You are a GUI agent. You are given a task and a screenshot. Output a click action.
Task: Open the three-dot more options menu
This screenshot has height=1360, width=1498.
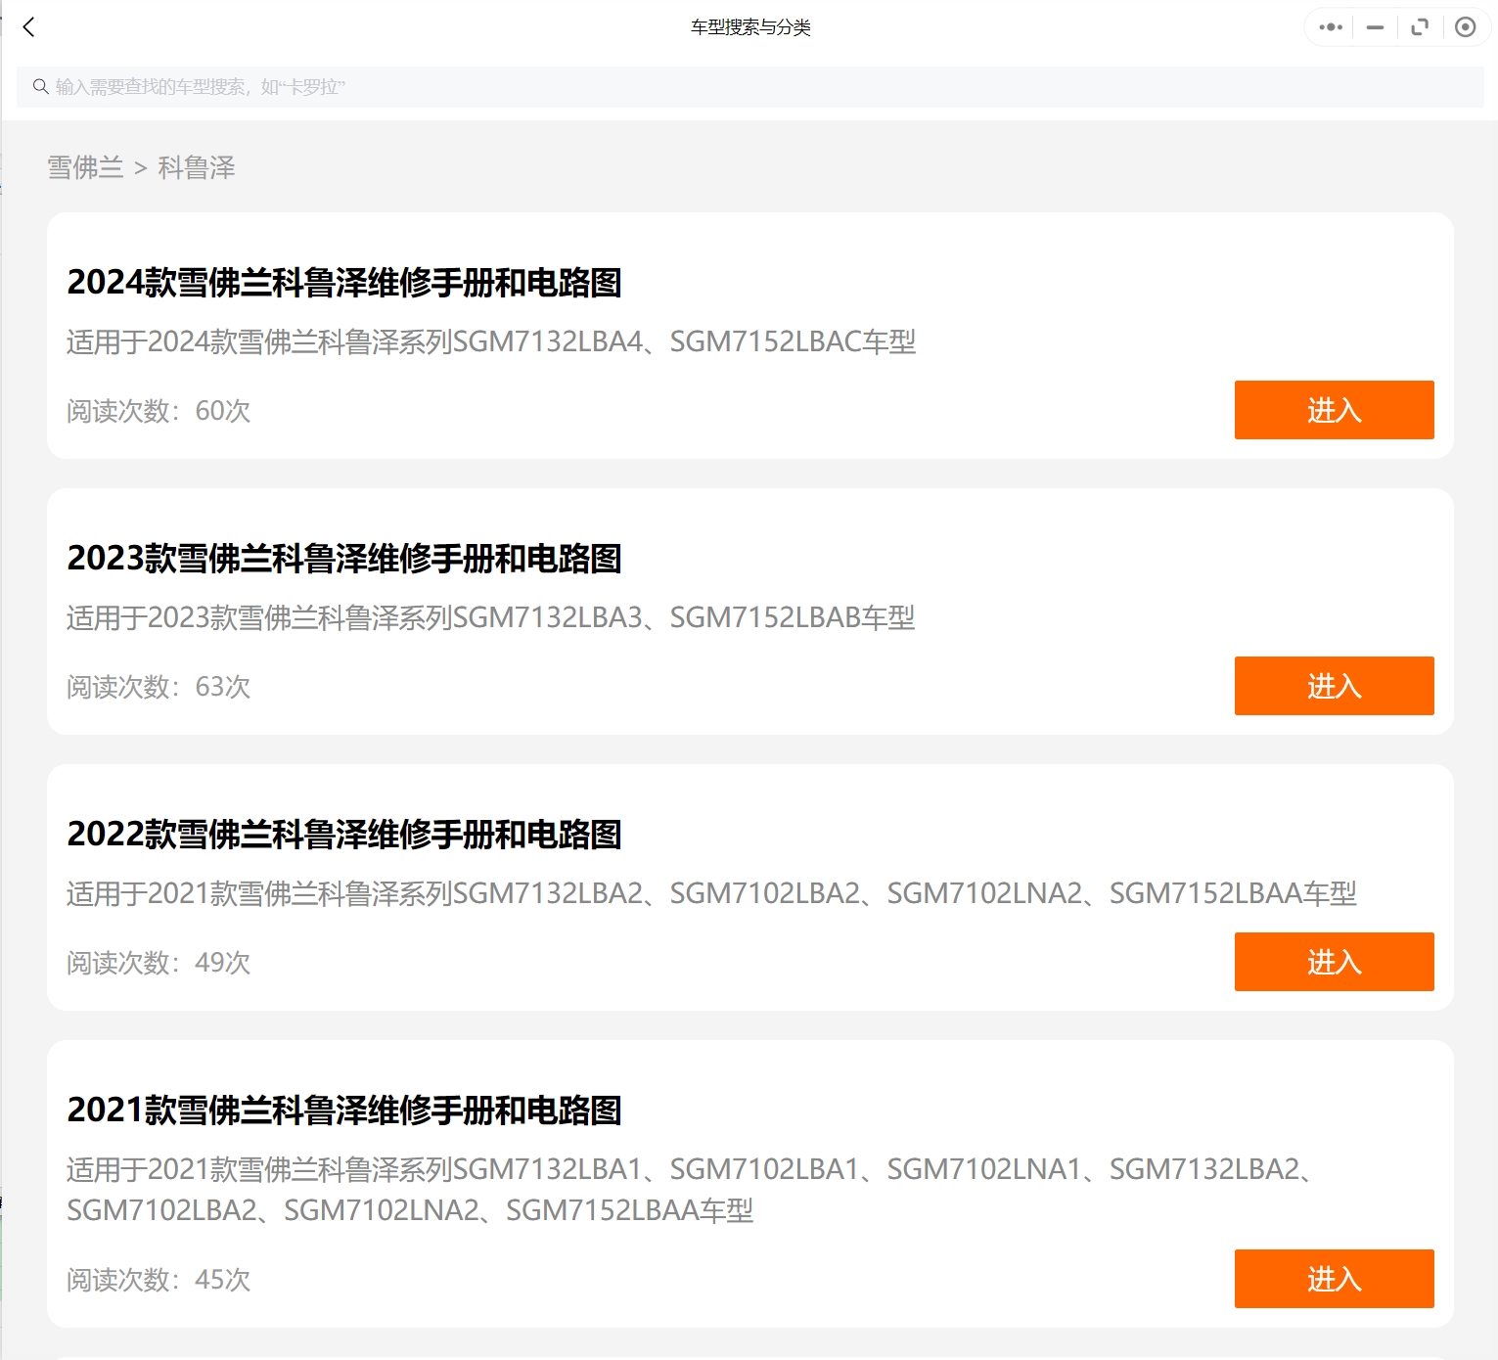point(1330,27)
